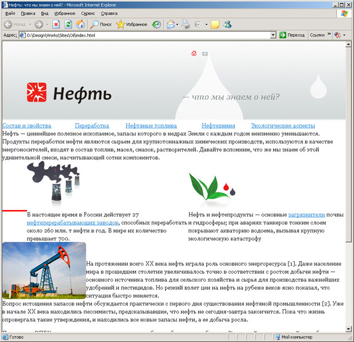Expand the address bar dropdown list
The width and height of the screenshot is (354, 342).
coord(273,35)
